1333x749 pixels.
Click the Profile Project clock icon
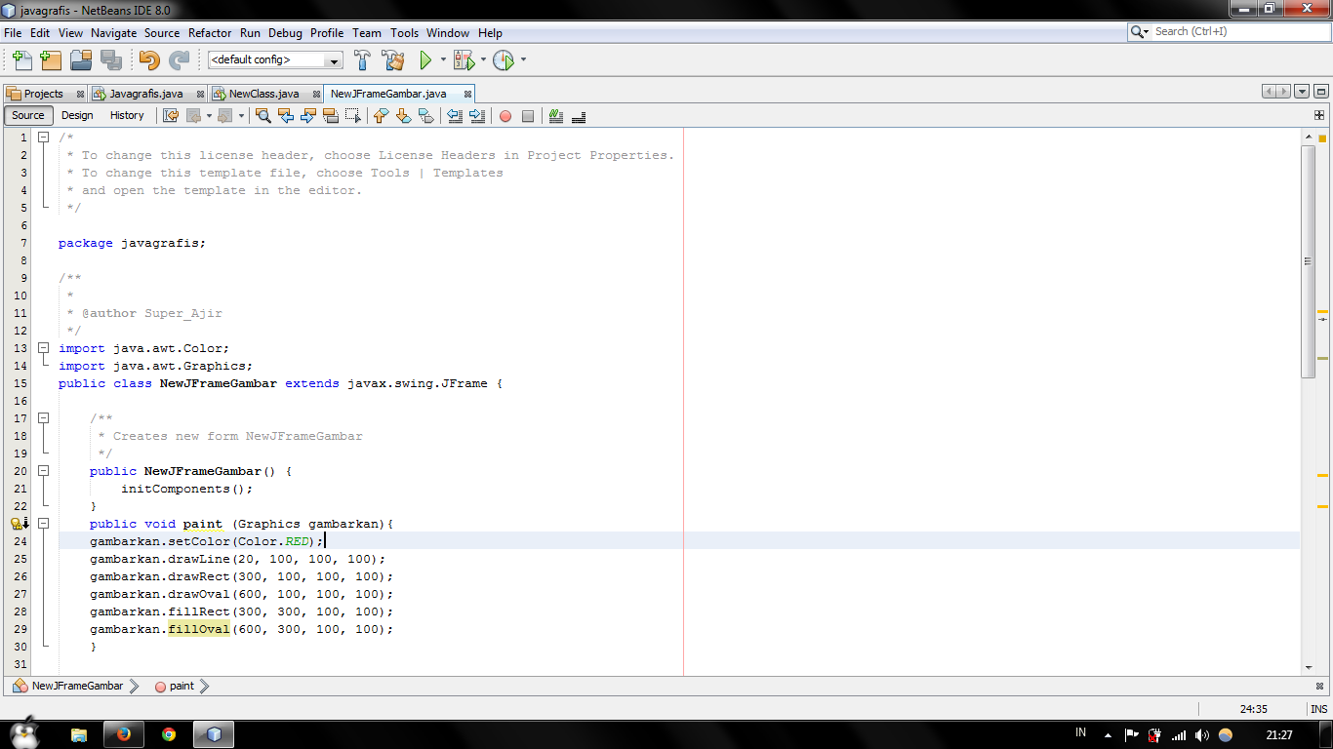pyautogui.click(x=504, y=60)
